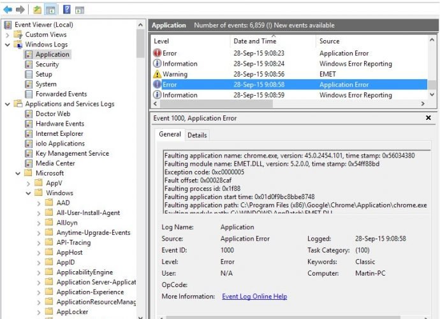Expand the AppHost folder node

pos(39,253)
